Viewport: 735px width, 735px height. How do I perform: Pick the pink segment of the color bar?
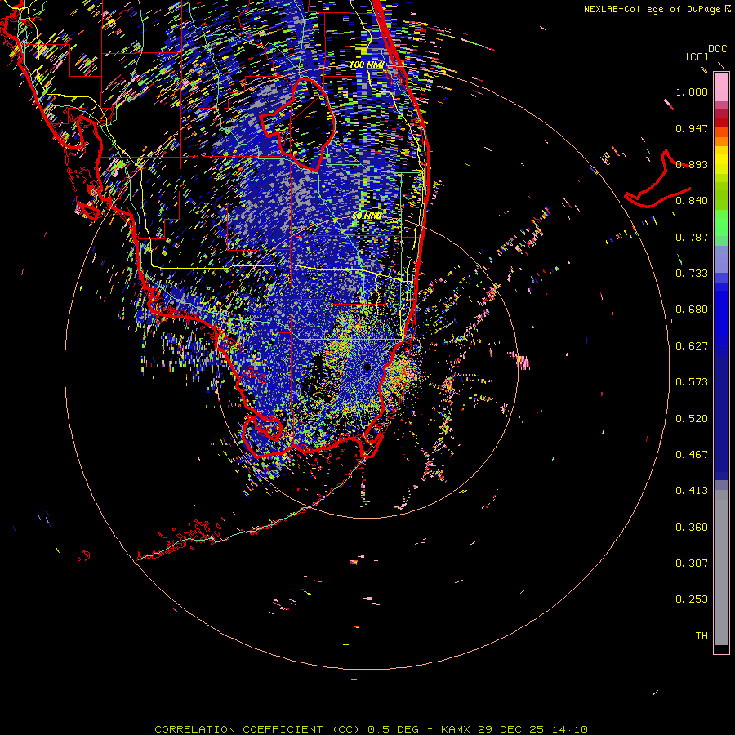coord(721,87)
